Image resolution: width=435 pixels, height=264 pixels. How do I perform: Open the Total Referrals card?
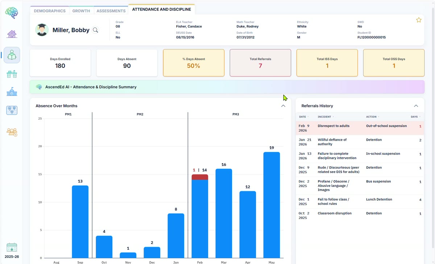pyautogui.click(x=260, y=63)
